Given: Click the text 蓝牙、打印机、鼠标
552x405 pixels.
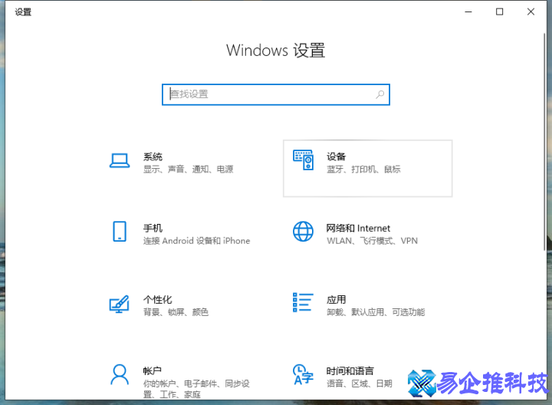Looking at the screenshot, I should point(363,170).
